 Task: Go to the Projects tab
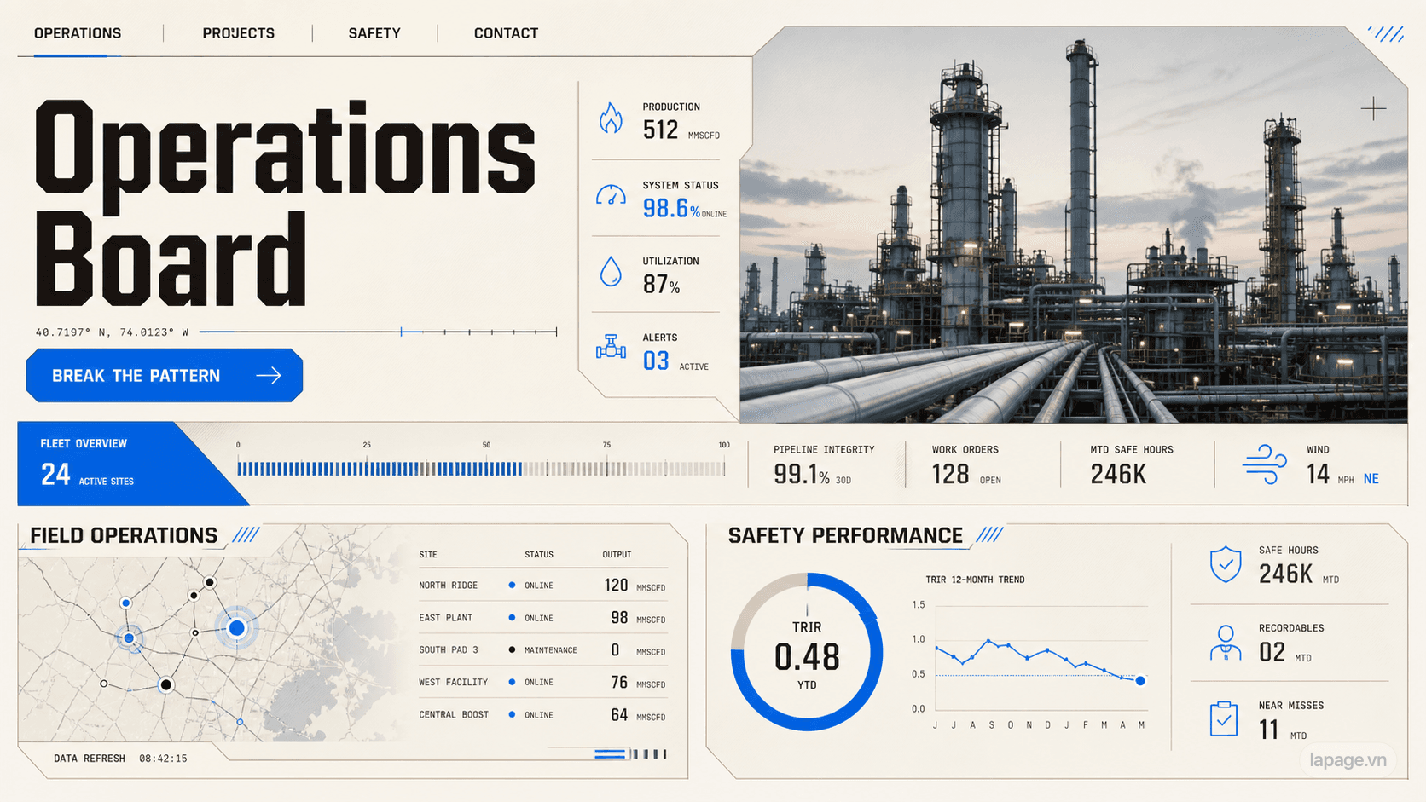(239, 33)
